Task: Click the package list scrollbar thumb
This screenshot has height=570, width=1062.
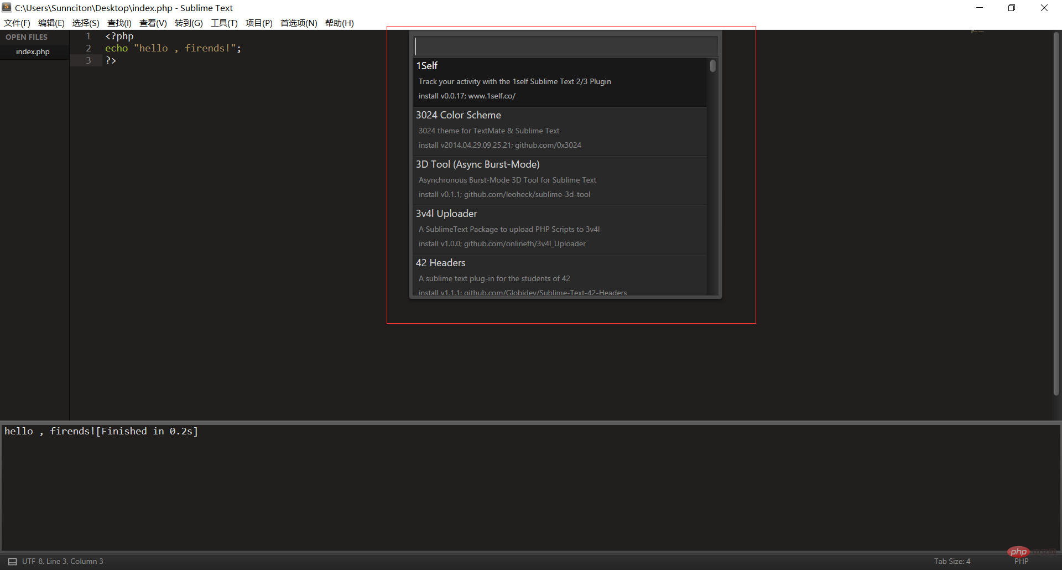Action: pyautogui.click(x=713, y=66)
